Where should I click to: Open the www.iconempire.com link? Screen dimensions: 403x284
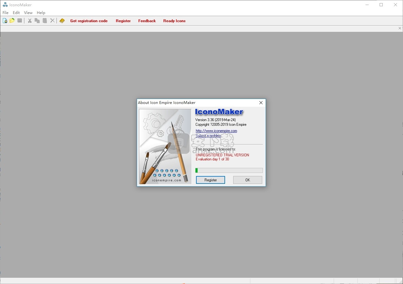tap(216, 131)
